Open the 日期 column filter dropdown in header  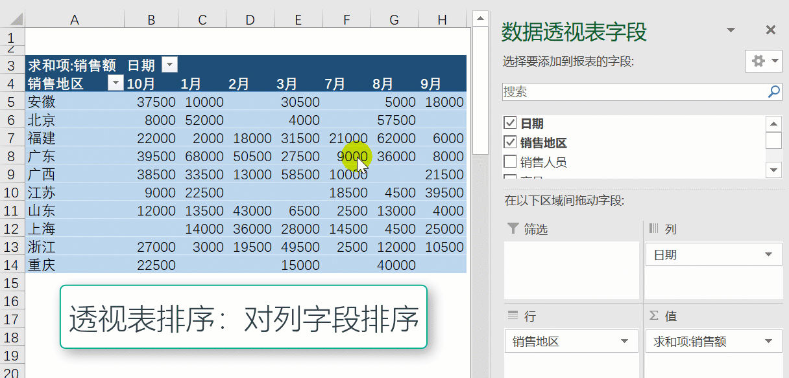pos(169,65)
